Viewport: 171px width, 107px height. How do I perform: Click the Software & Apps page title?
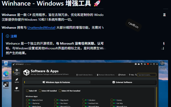tap(45, 71)
